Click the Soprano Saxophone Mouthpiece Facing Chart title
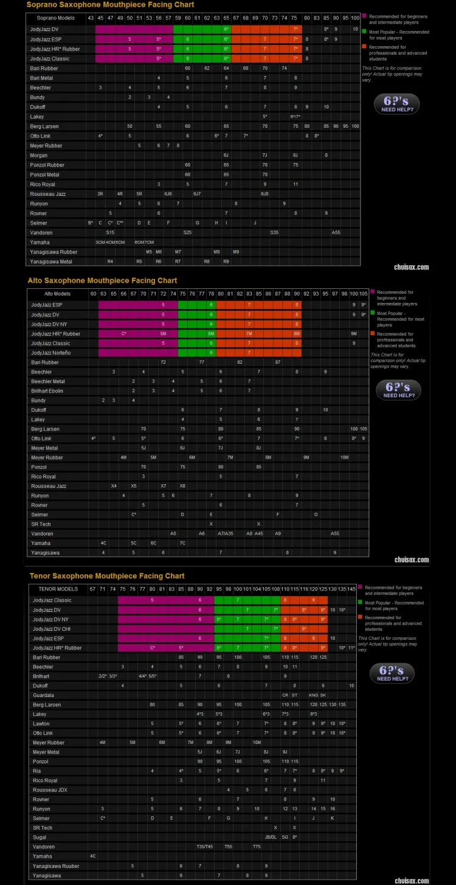This screenshot has height=885, width=456. [110, 4]
